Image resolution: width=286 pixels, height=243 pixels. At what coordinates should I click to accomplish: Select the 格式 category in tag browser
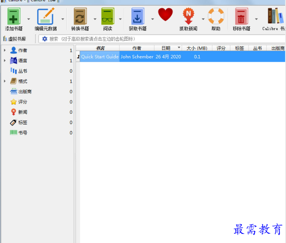pos(22,81)
